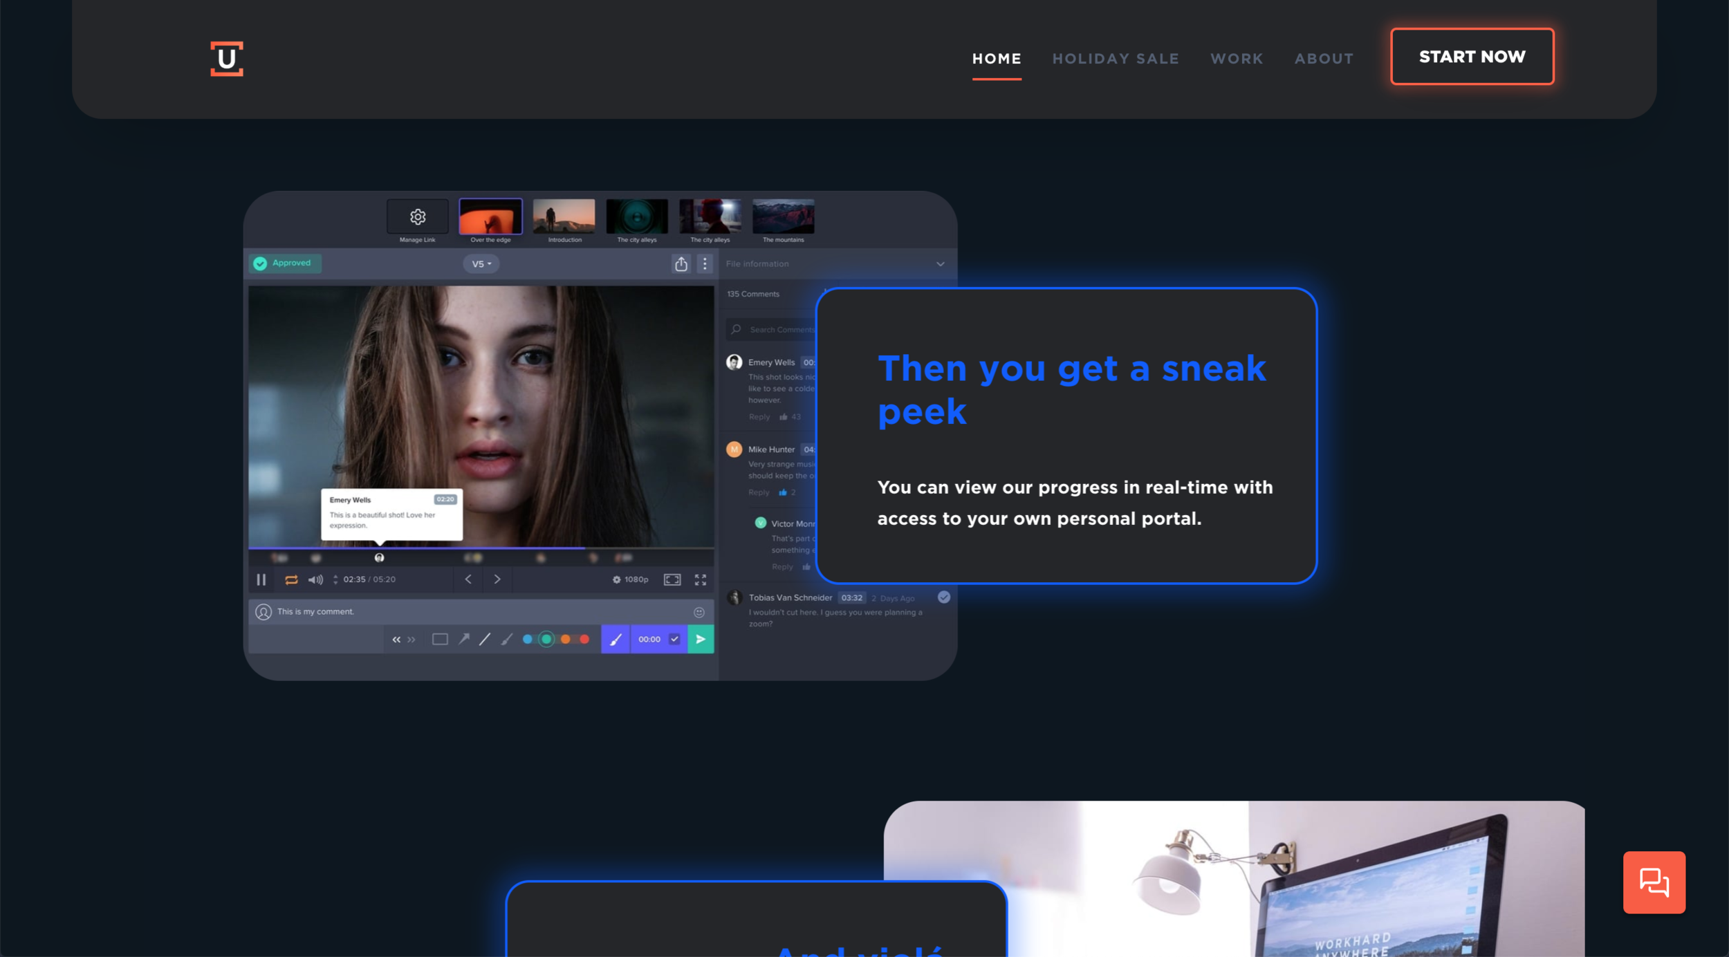1729x957 pixels.
Task: Click the comments search magnifier icon
Action: [x=736, y=330]
